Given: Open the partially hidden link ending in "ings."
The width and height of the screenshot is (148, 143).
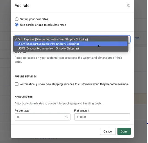Looking at the screenshot, I should tap(137, 38).
